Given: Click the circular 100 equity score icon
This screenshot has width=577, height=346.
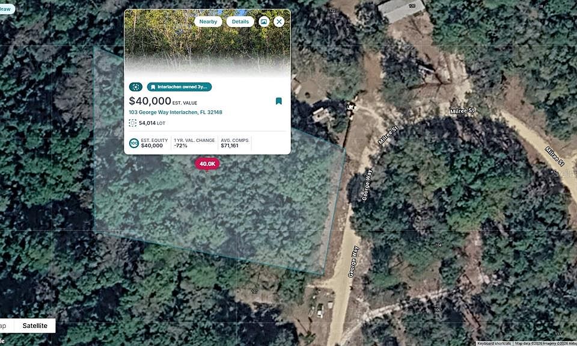Looking at the screenshot, I should (134, 143).
